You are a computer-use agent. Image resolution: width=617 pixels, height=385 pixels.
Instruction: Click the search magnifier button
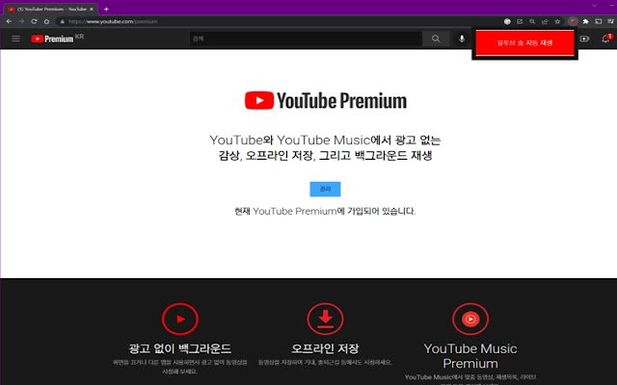436,38
